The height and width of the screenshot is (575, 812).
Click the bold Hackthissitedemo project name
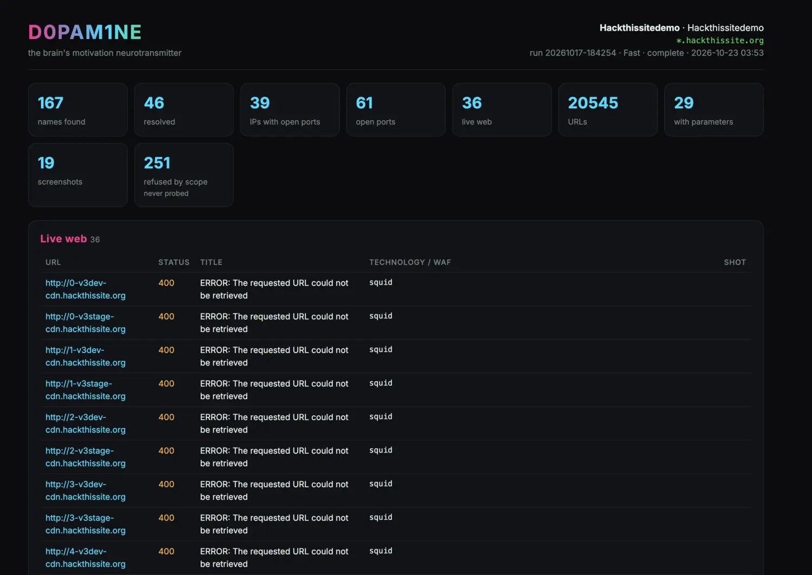(639, 28)
